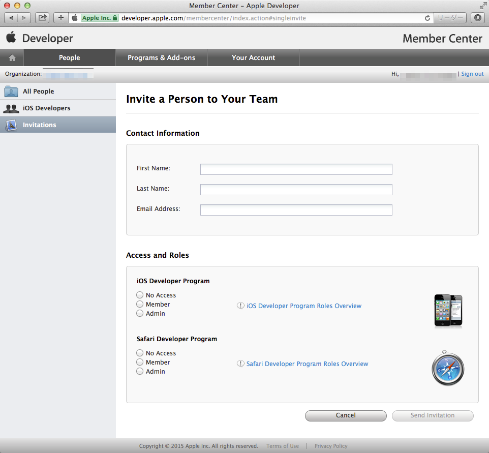The width and height of the screenshot is (489, 453).
Task: Select No Access for iOS Developer Program
Action: pyautogui.click(x=140, y=295)
